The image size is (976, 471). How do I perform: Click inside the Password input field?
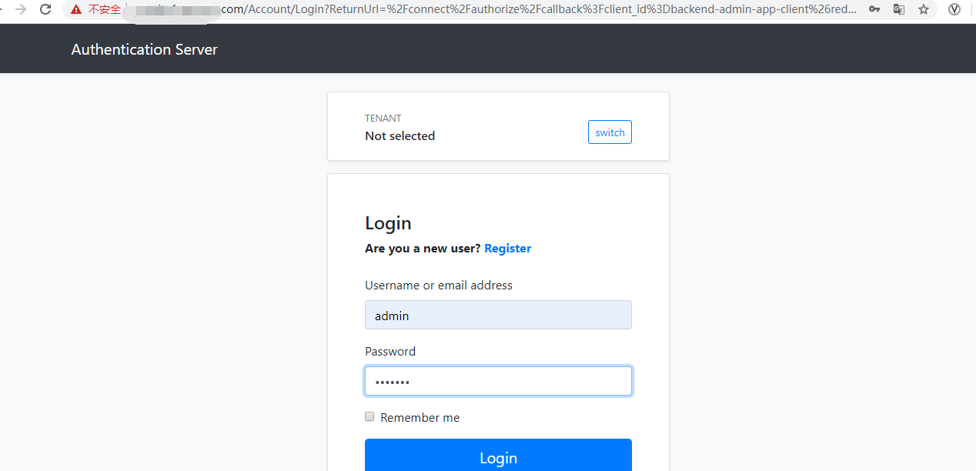pos(498,381)
